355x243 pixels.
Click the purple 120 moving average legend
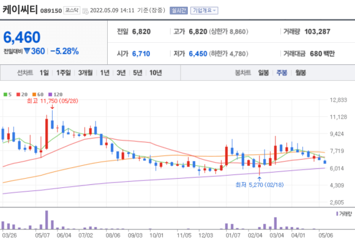56,94
